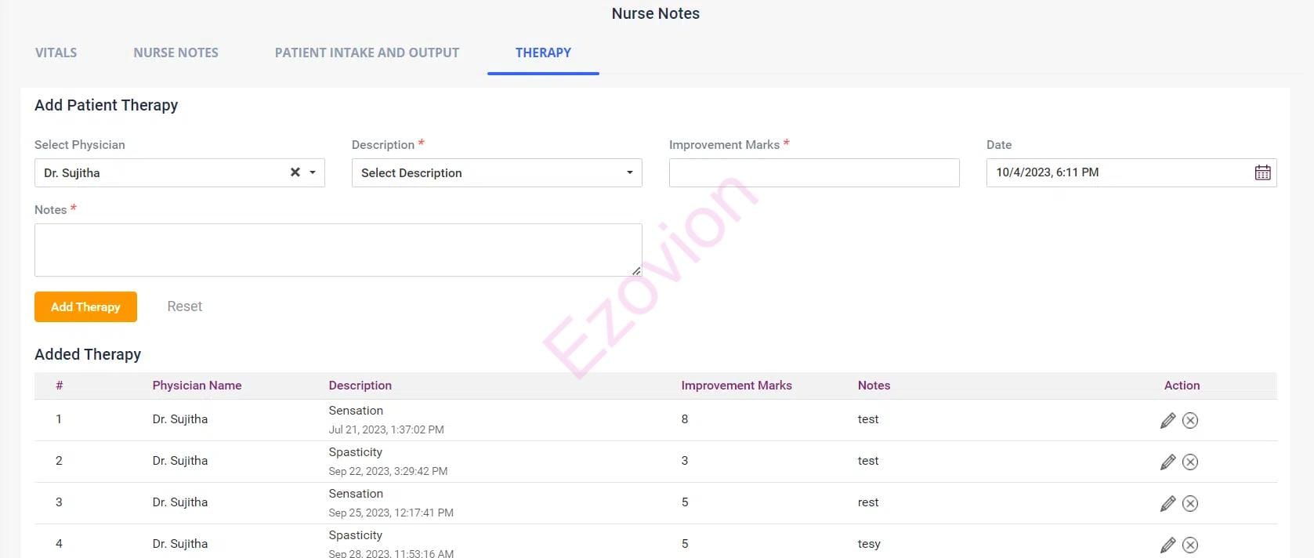
Task: Open the Nurse Notes tab
Action: (x=176, y=53)
